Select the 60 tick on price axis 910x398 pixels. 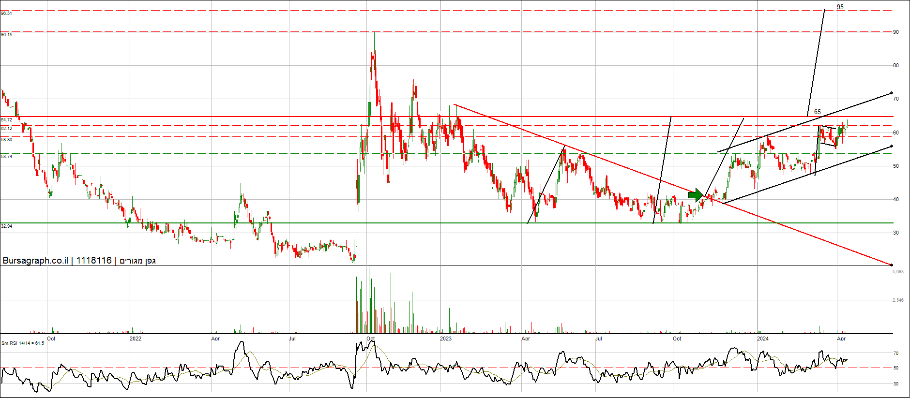point(896,133)
